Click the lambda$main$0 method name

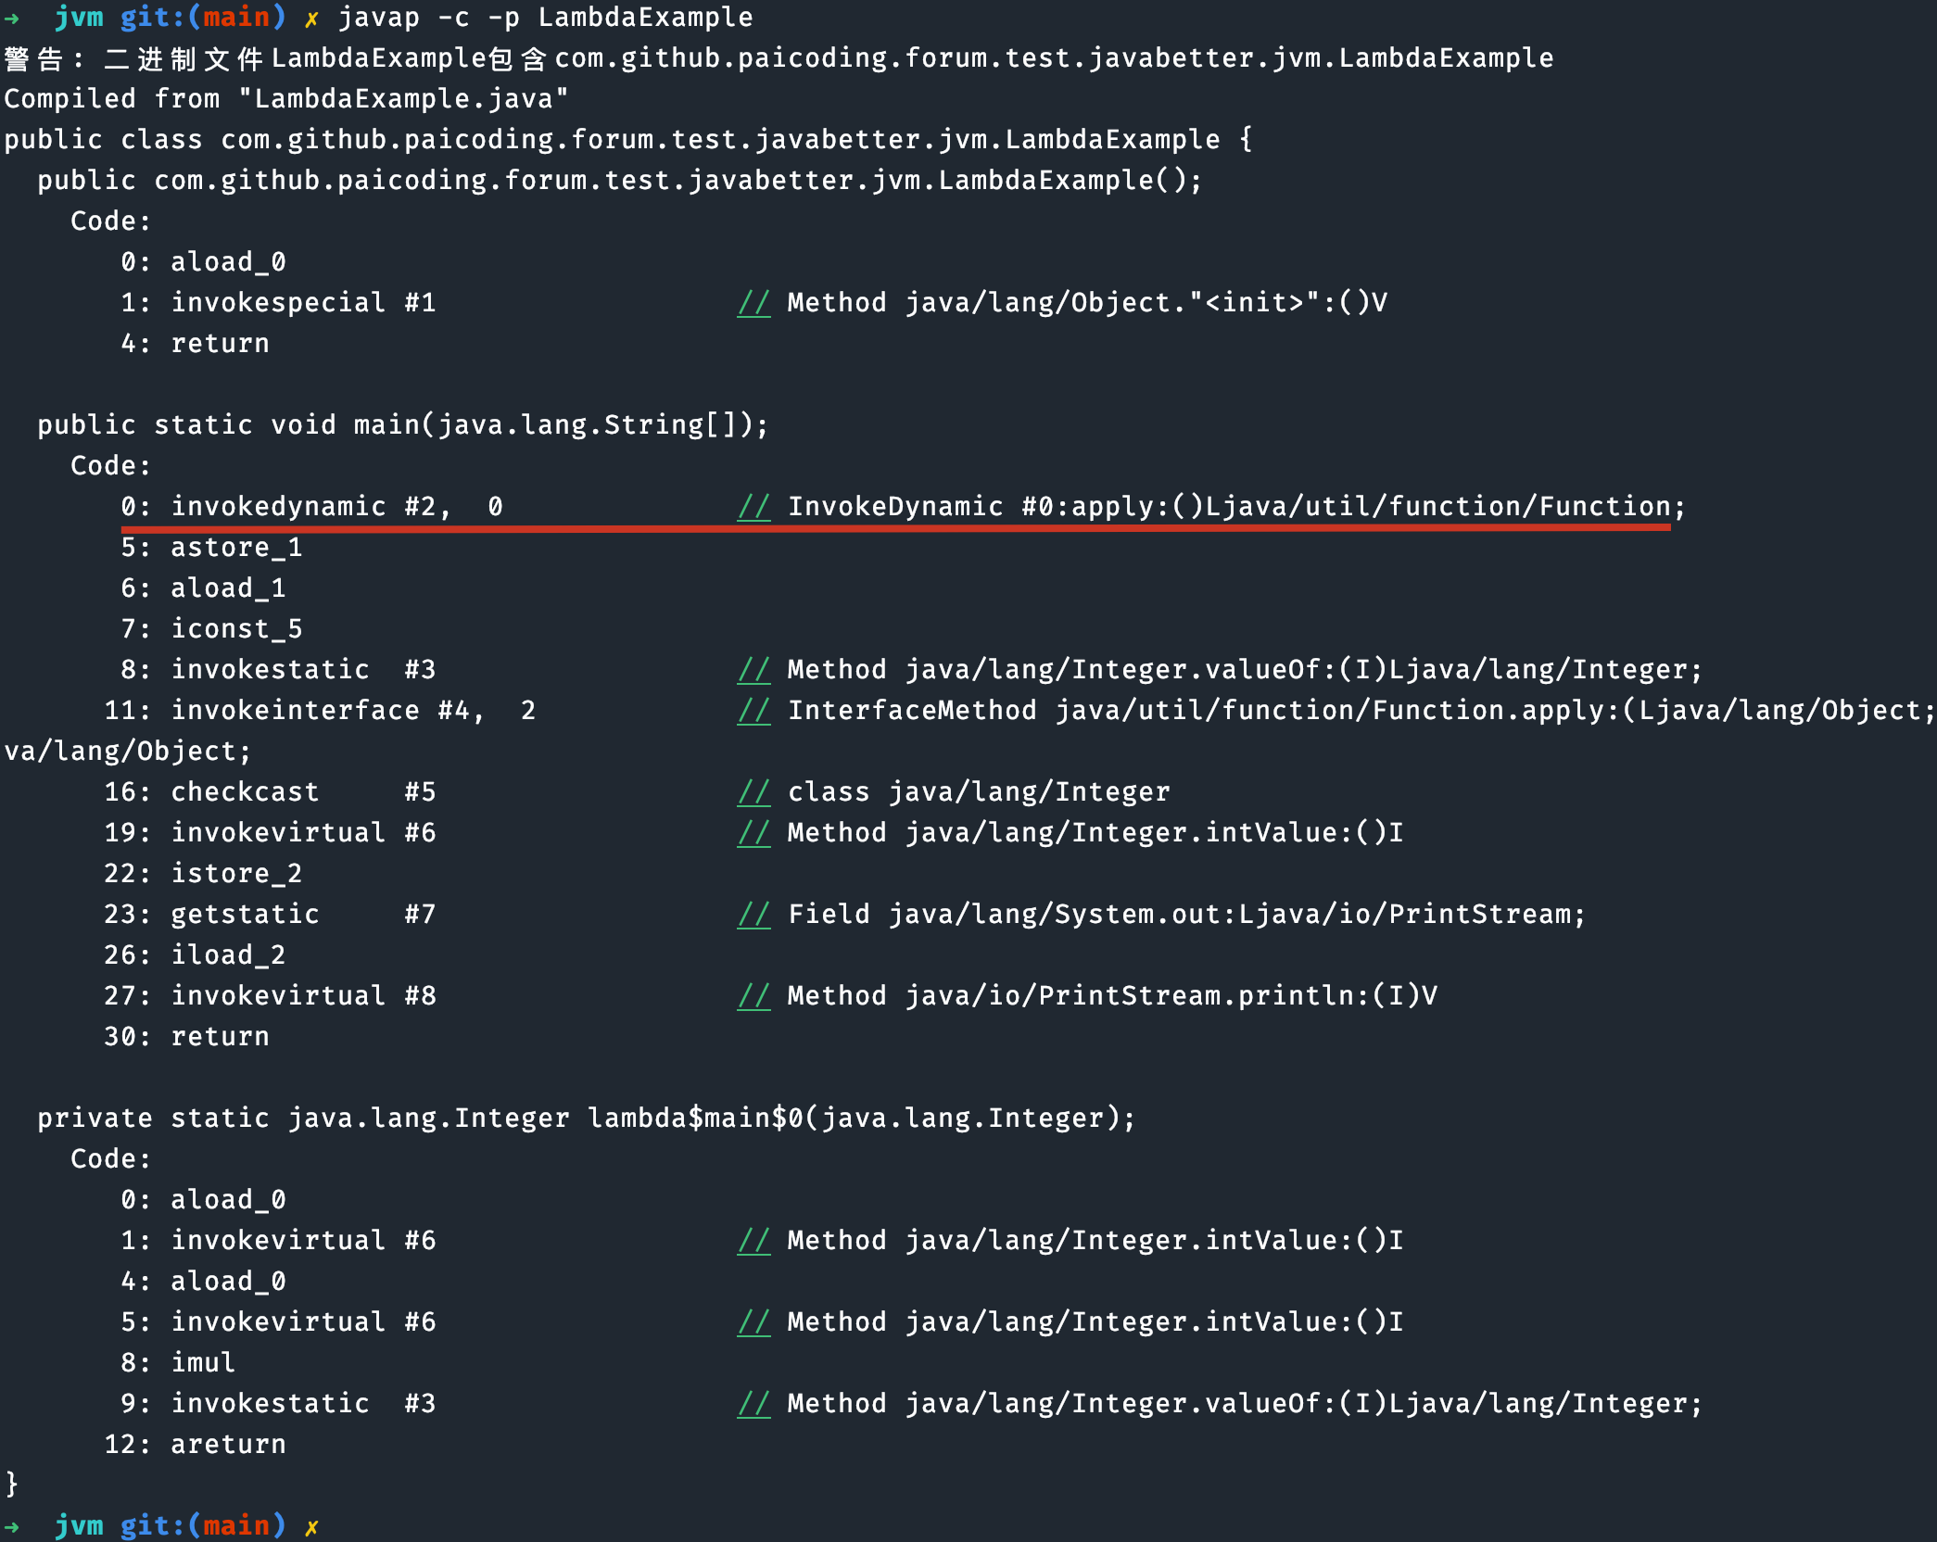[x=695, y=1119]
